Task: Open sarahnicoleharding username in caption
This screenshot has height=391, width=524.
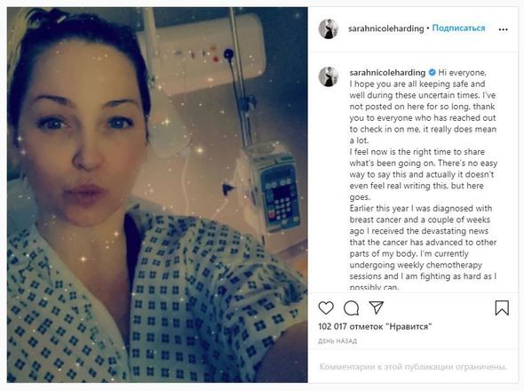Action: pos(387,73)
